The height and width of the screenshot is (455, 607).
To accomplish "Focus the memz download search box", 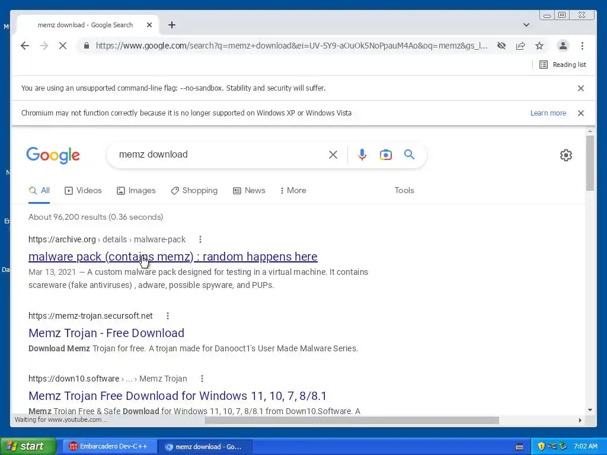I will (x=221, y=155).
